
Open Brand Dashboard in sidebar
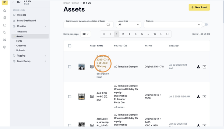pyautogui.click(x=26, y=21)
